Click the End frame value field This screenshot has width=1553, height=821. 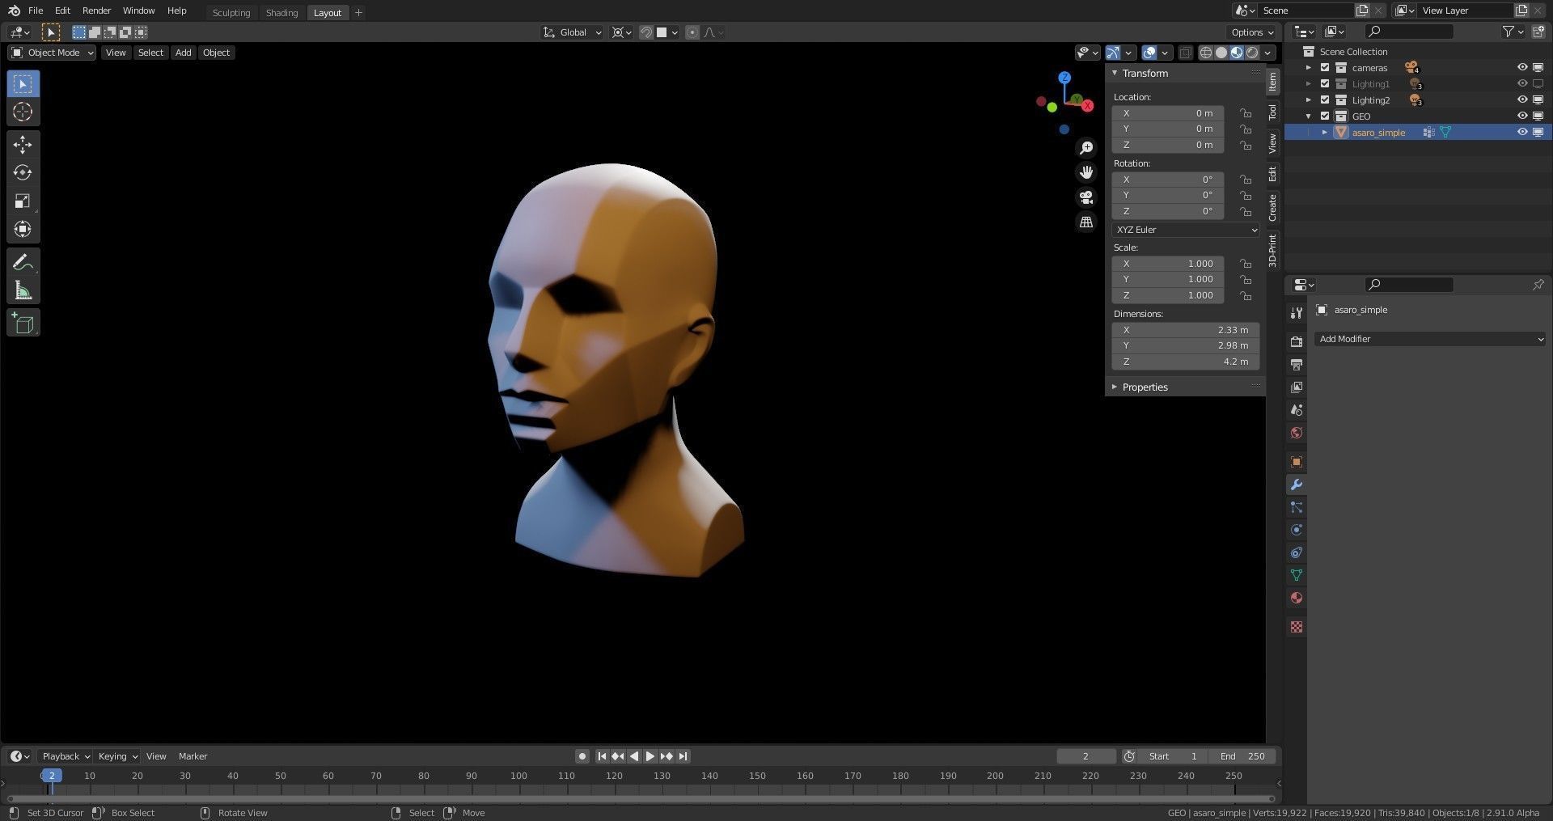pyautogui.click(x=1243, y=756)
